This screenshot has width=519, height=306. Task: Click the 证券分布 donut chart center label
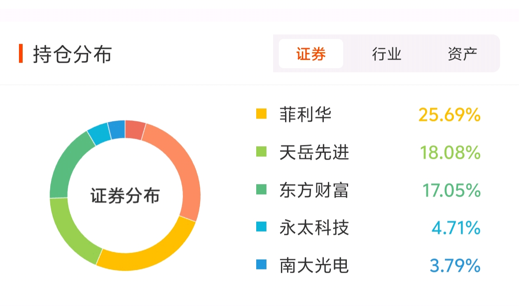pos(125,196)
